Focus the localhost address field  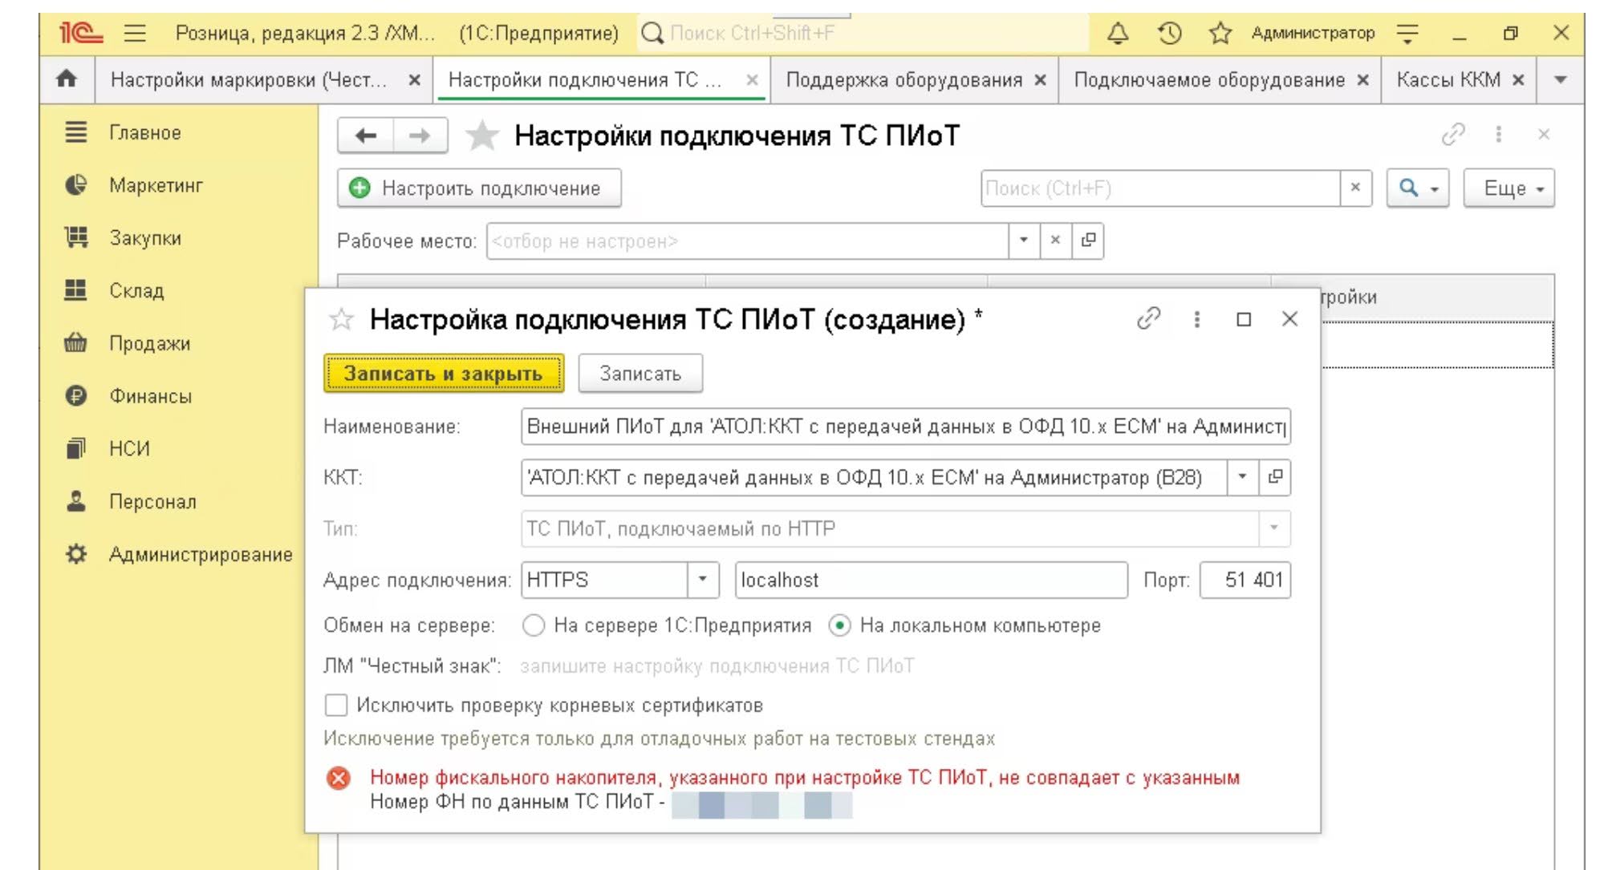click(931, 580)
